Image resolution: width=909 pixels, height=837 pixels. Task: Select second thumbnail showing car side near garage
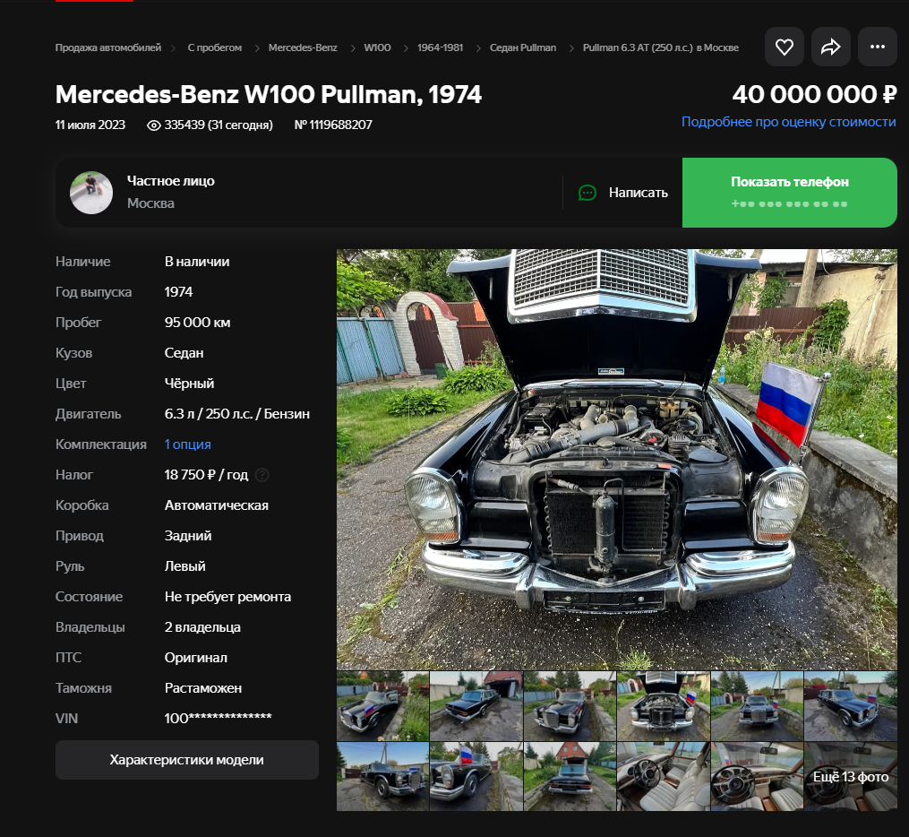tap(476, 706)
